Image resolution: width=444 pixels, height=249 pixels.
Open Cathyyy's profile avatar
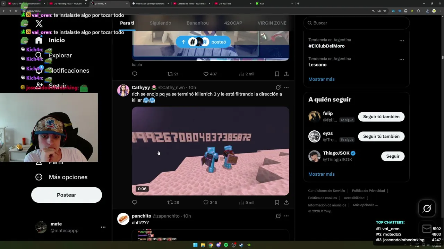pyautogui.click(x=123, y=90)
